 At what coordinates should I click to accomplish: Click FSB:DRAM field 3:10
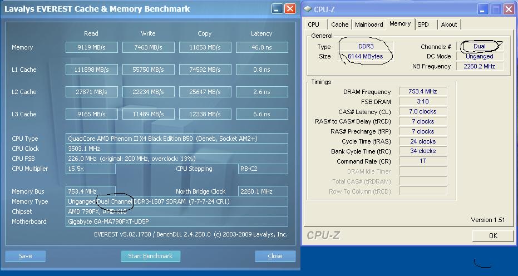click(423, 101)
